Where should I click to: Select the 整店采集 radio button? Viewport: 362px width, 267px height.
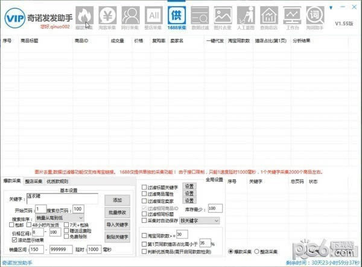click(x=257, y=251)
